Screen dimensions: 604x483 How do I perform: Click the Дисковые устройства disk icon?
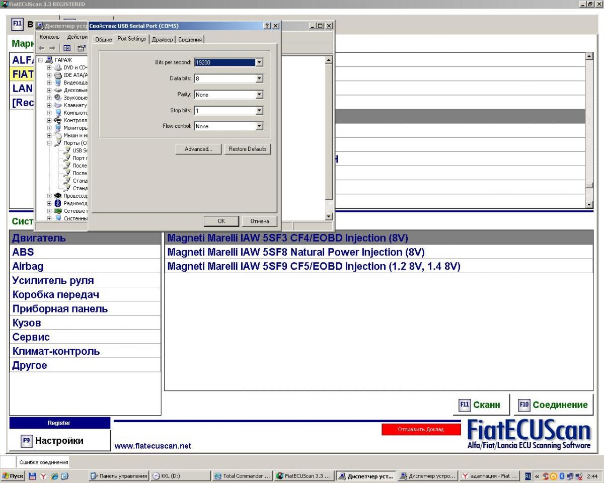click(58, 90)
